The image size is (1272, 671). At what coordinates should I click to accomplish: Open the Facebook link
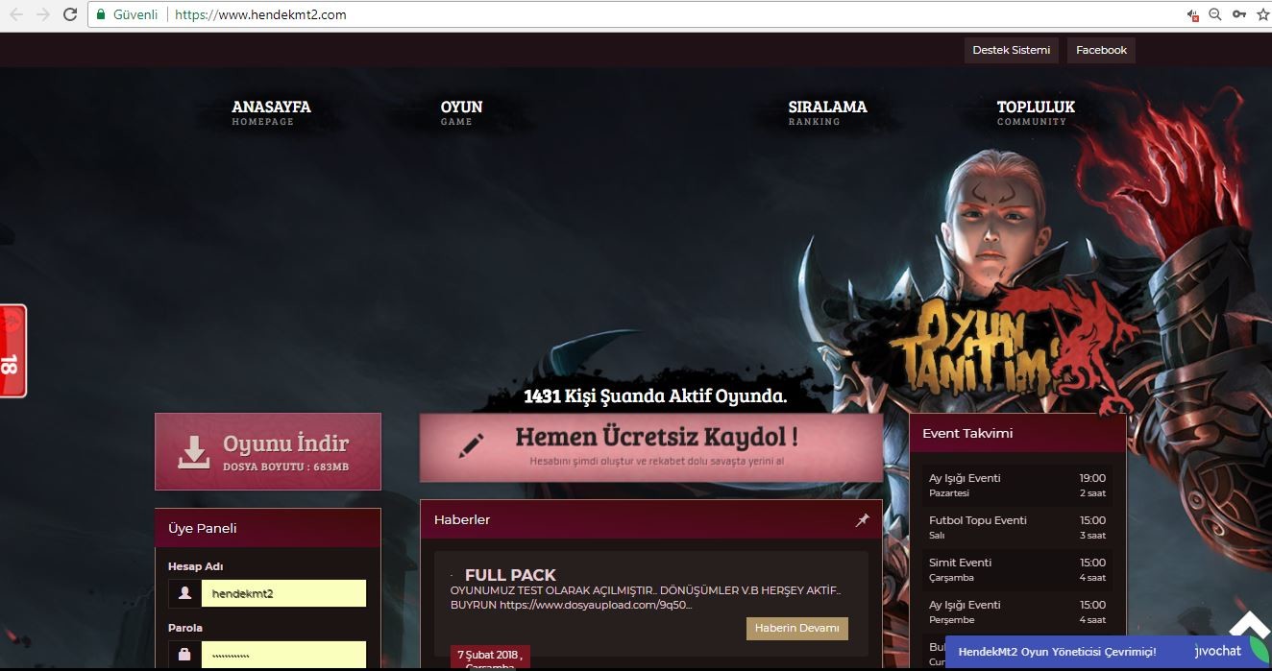point(1101,50)
